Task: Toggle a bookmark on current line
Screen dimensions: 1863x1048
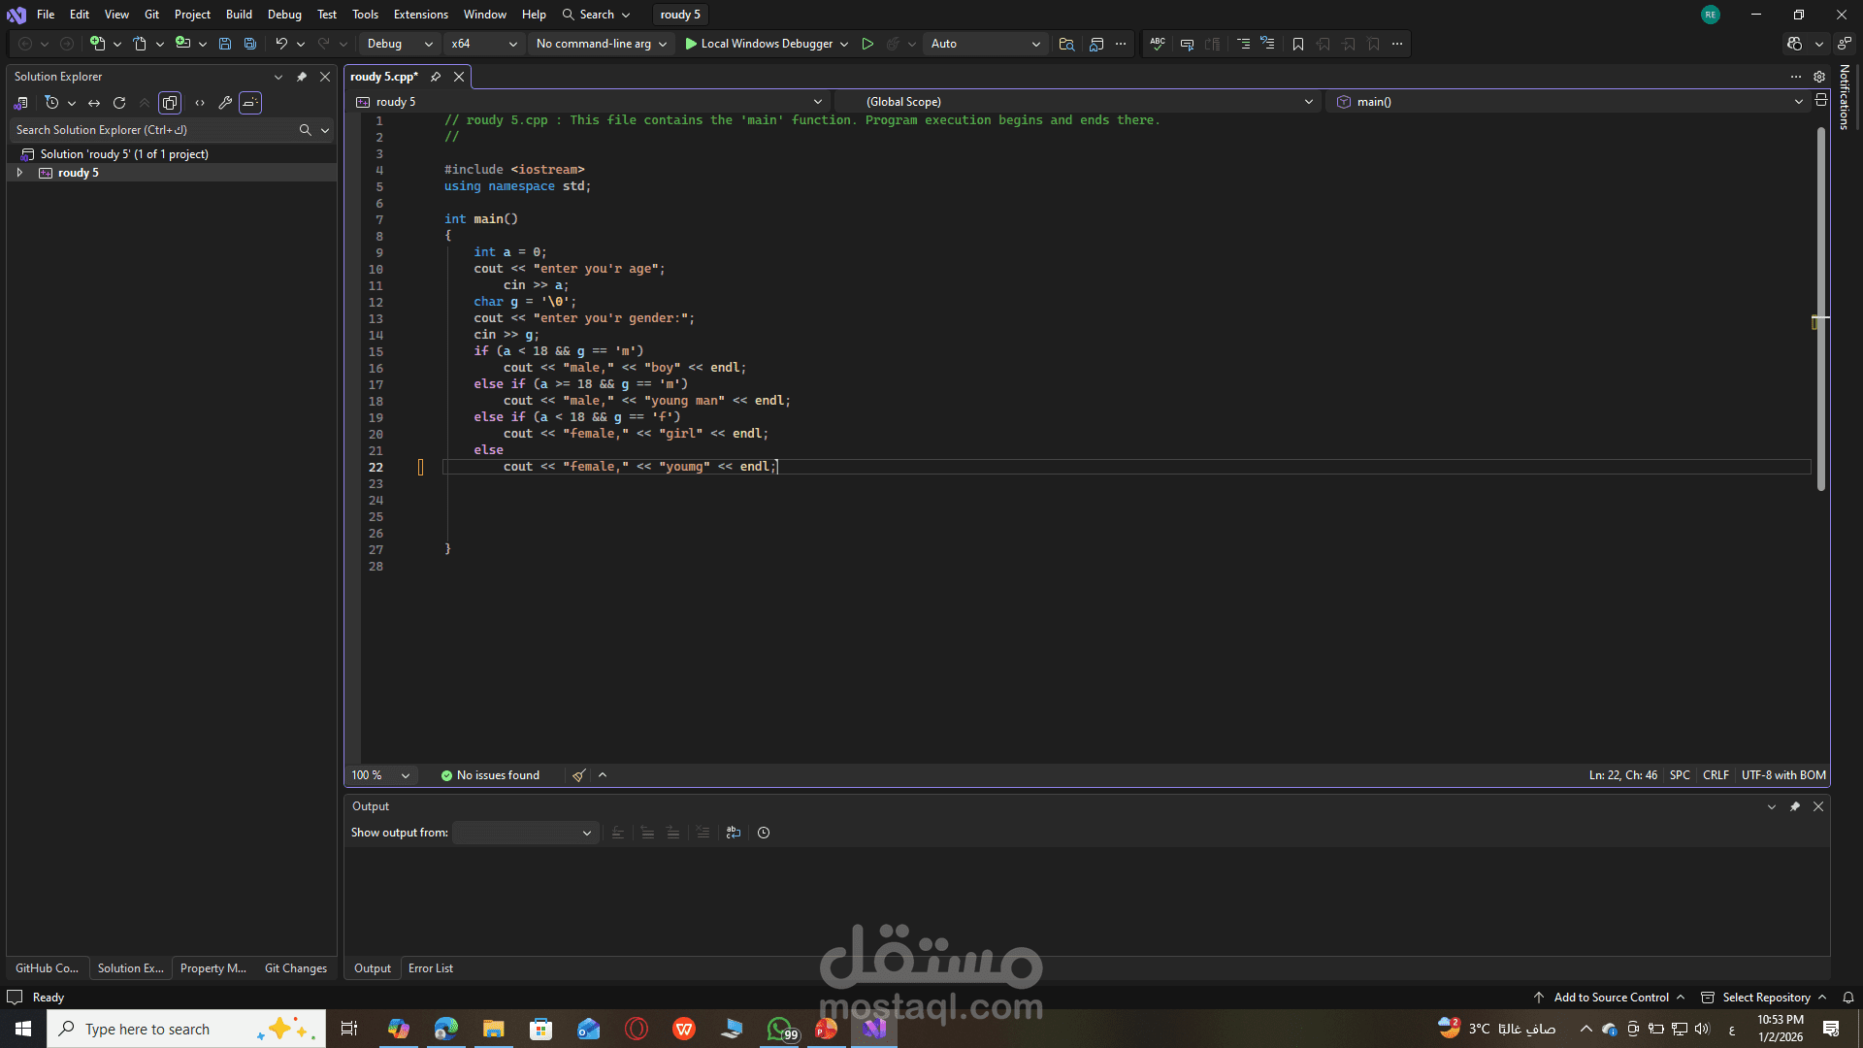Action: pyautogui.click(x=1298, y=44)
